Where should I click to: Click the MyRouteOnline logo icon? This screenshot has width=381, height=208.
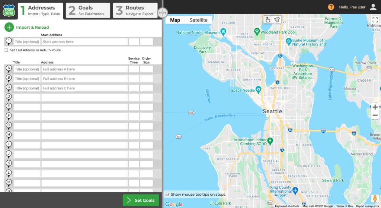click(9, 11)
